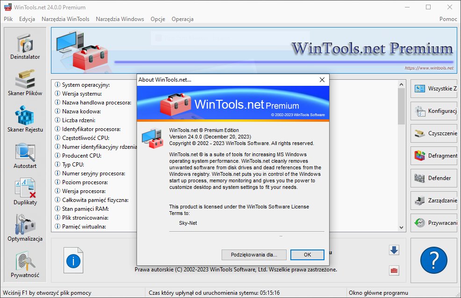Click the Defender button
This screenshot has height=298, width=461.
point(434,178)
